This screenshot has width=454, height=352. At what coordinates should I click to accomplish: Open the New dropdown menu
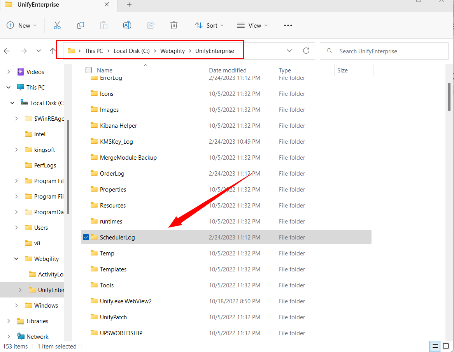[x=22, y=25]
